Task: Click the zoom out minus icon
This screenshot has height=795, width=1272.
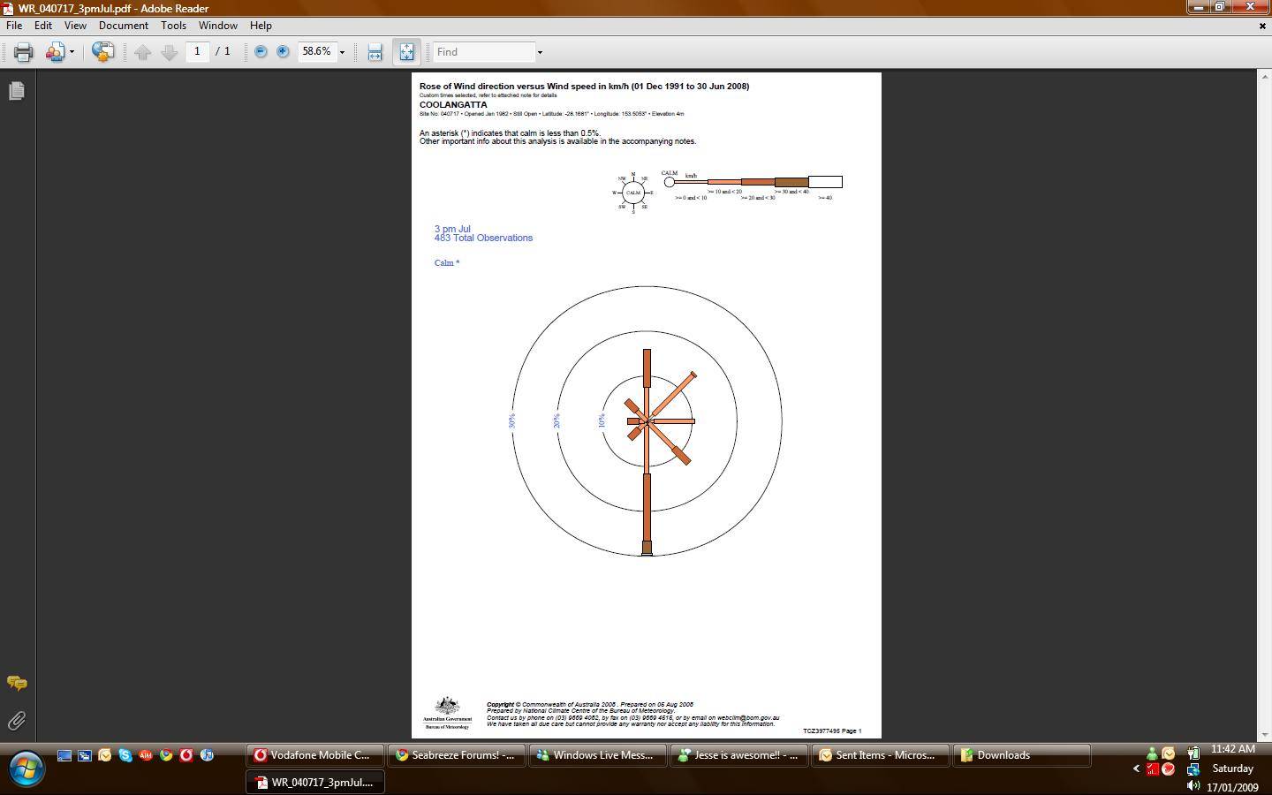Action: point(261,52)
